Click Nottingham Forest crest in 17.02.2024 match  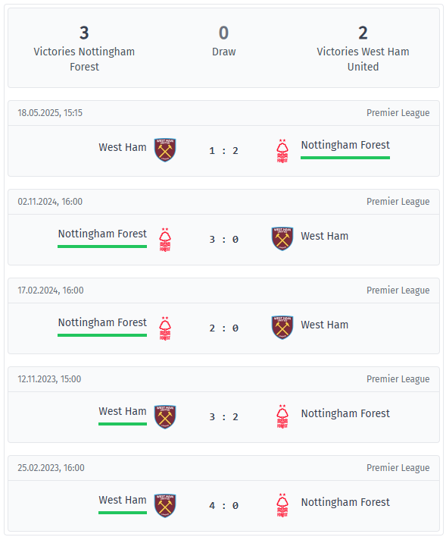165,328
